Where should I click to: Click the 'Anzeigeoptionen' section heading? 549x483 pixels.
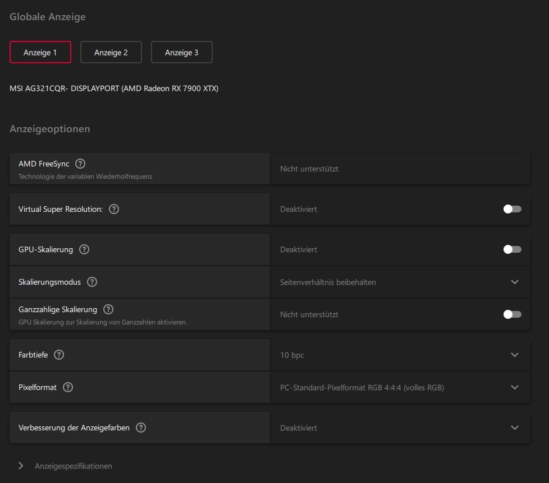click(x=50, y=129)
